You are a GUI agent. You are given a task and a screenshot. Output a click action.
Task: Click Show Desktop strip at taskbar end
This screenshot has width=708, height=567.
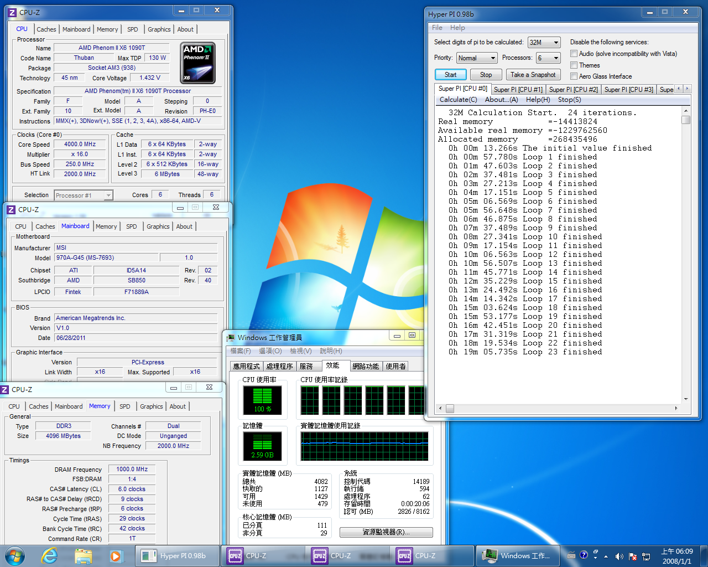click(x=704, y=556)
